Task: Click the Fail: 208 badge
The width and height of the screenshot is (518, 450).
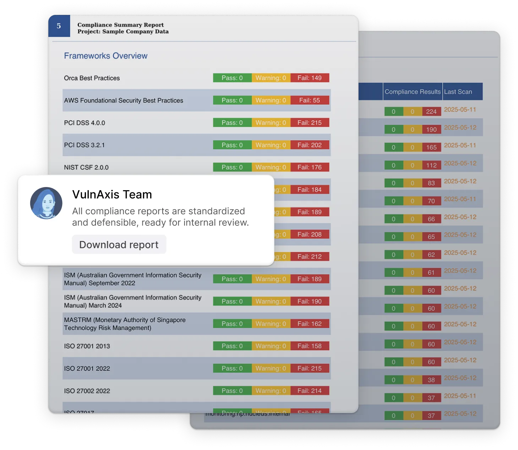Action: (x=310, y=234)
